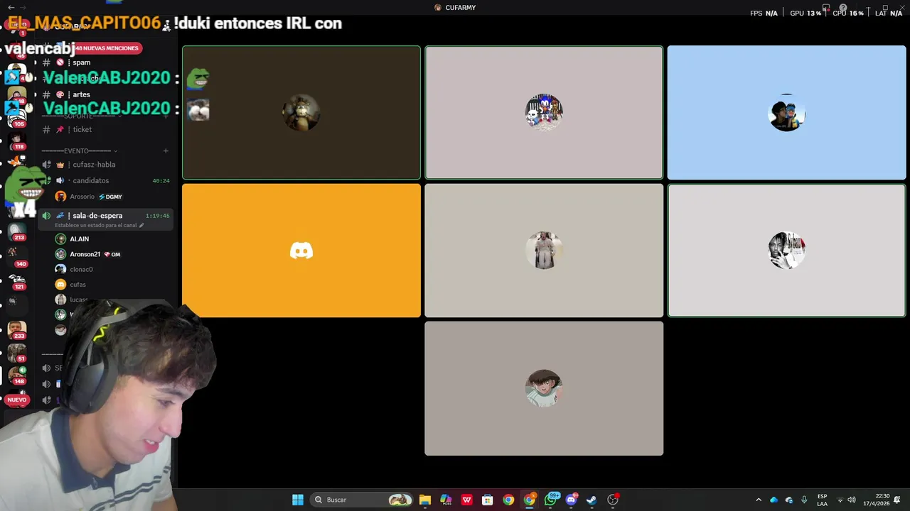Click the server with 118 badge
910x511 pixels.
coord(17,141)
